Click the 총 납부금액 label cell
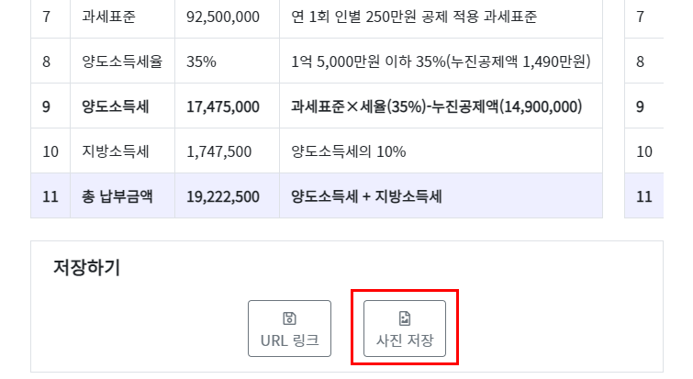Screen dimensions: 693x379 [122, 195]
